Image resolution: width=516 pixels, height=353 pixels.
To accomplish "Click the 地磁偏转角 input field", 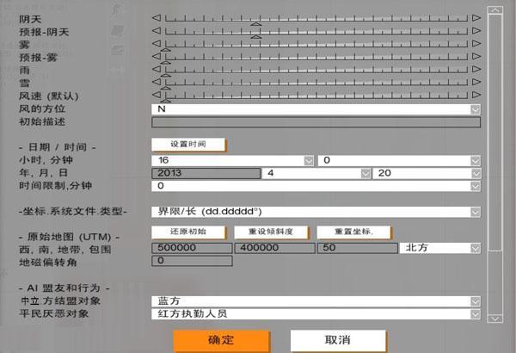I will pos(192,261).
